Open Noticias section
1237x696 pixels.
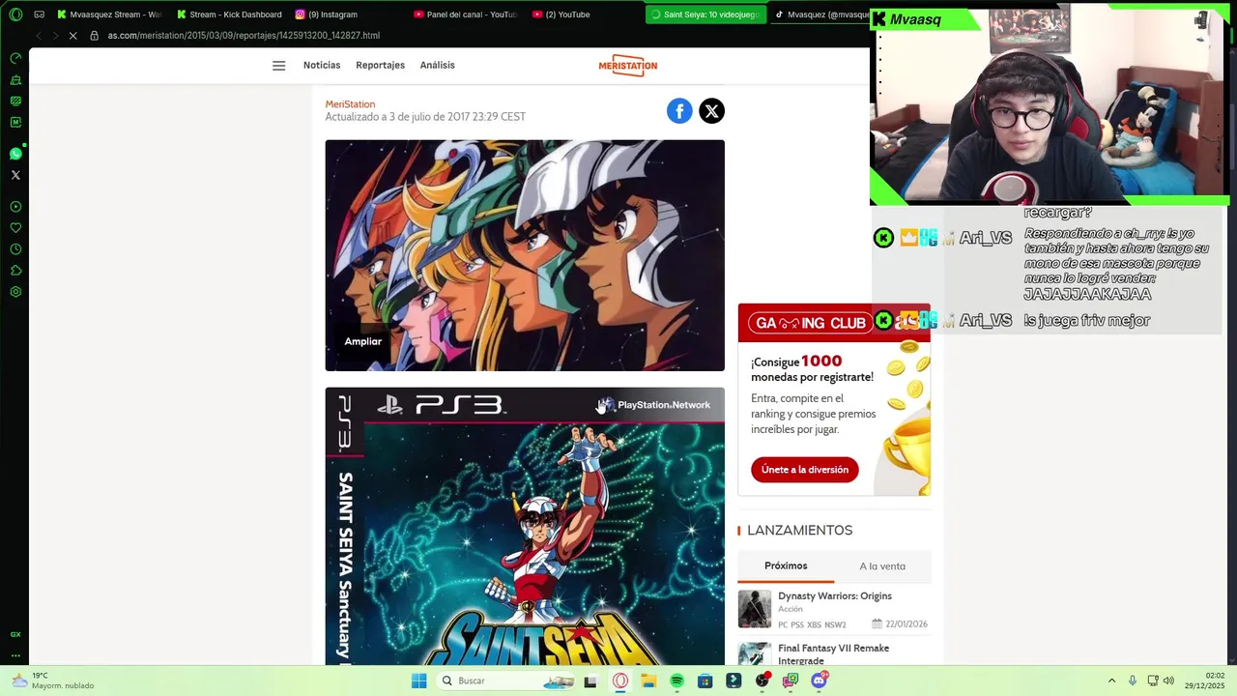(x=322, y=66)
